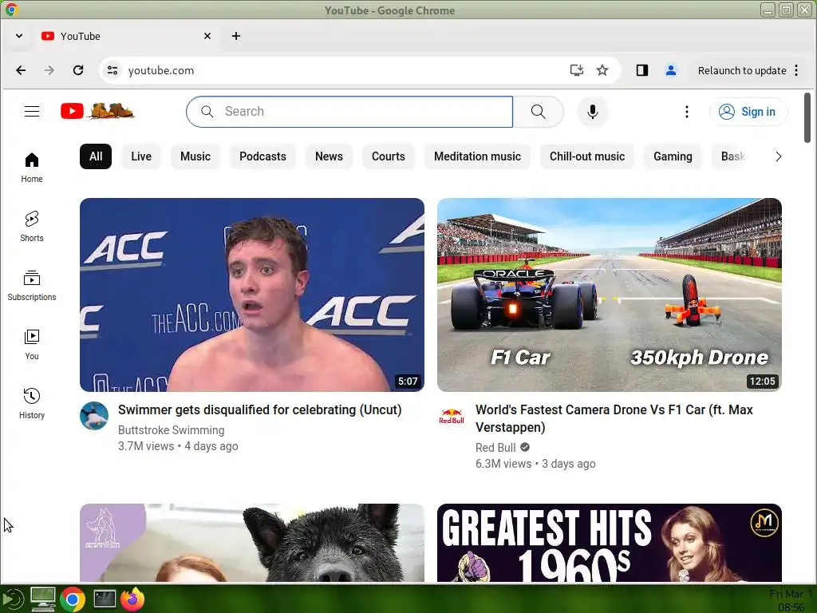Go to Home in sidebar

(32, 168)
